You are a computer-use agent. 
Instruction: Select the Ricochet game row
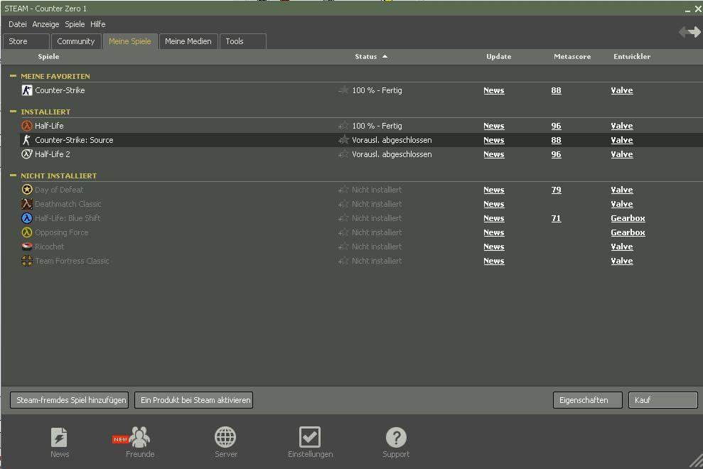pos(361,247)
